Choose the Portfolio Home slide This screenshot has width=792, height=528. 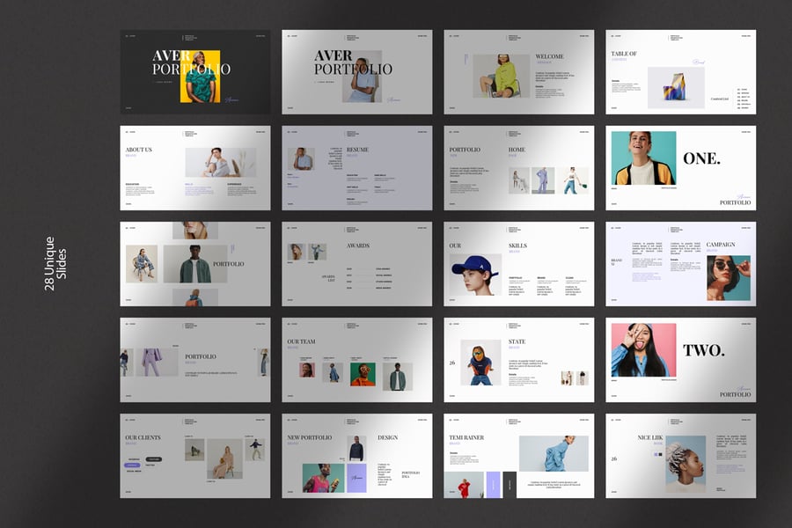pyautogui.click(x=518, y=168)
